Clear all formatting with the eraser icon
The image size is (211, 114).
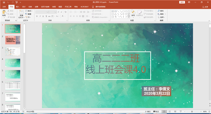coord(65,12)
